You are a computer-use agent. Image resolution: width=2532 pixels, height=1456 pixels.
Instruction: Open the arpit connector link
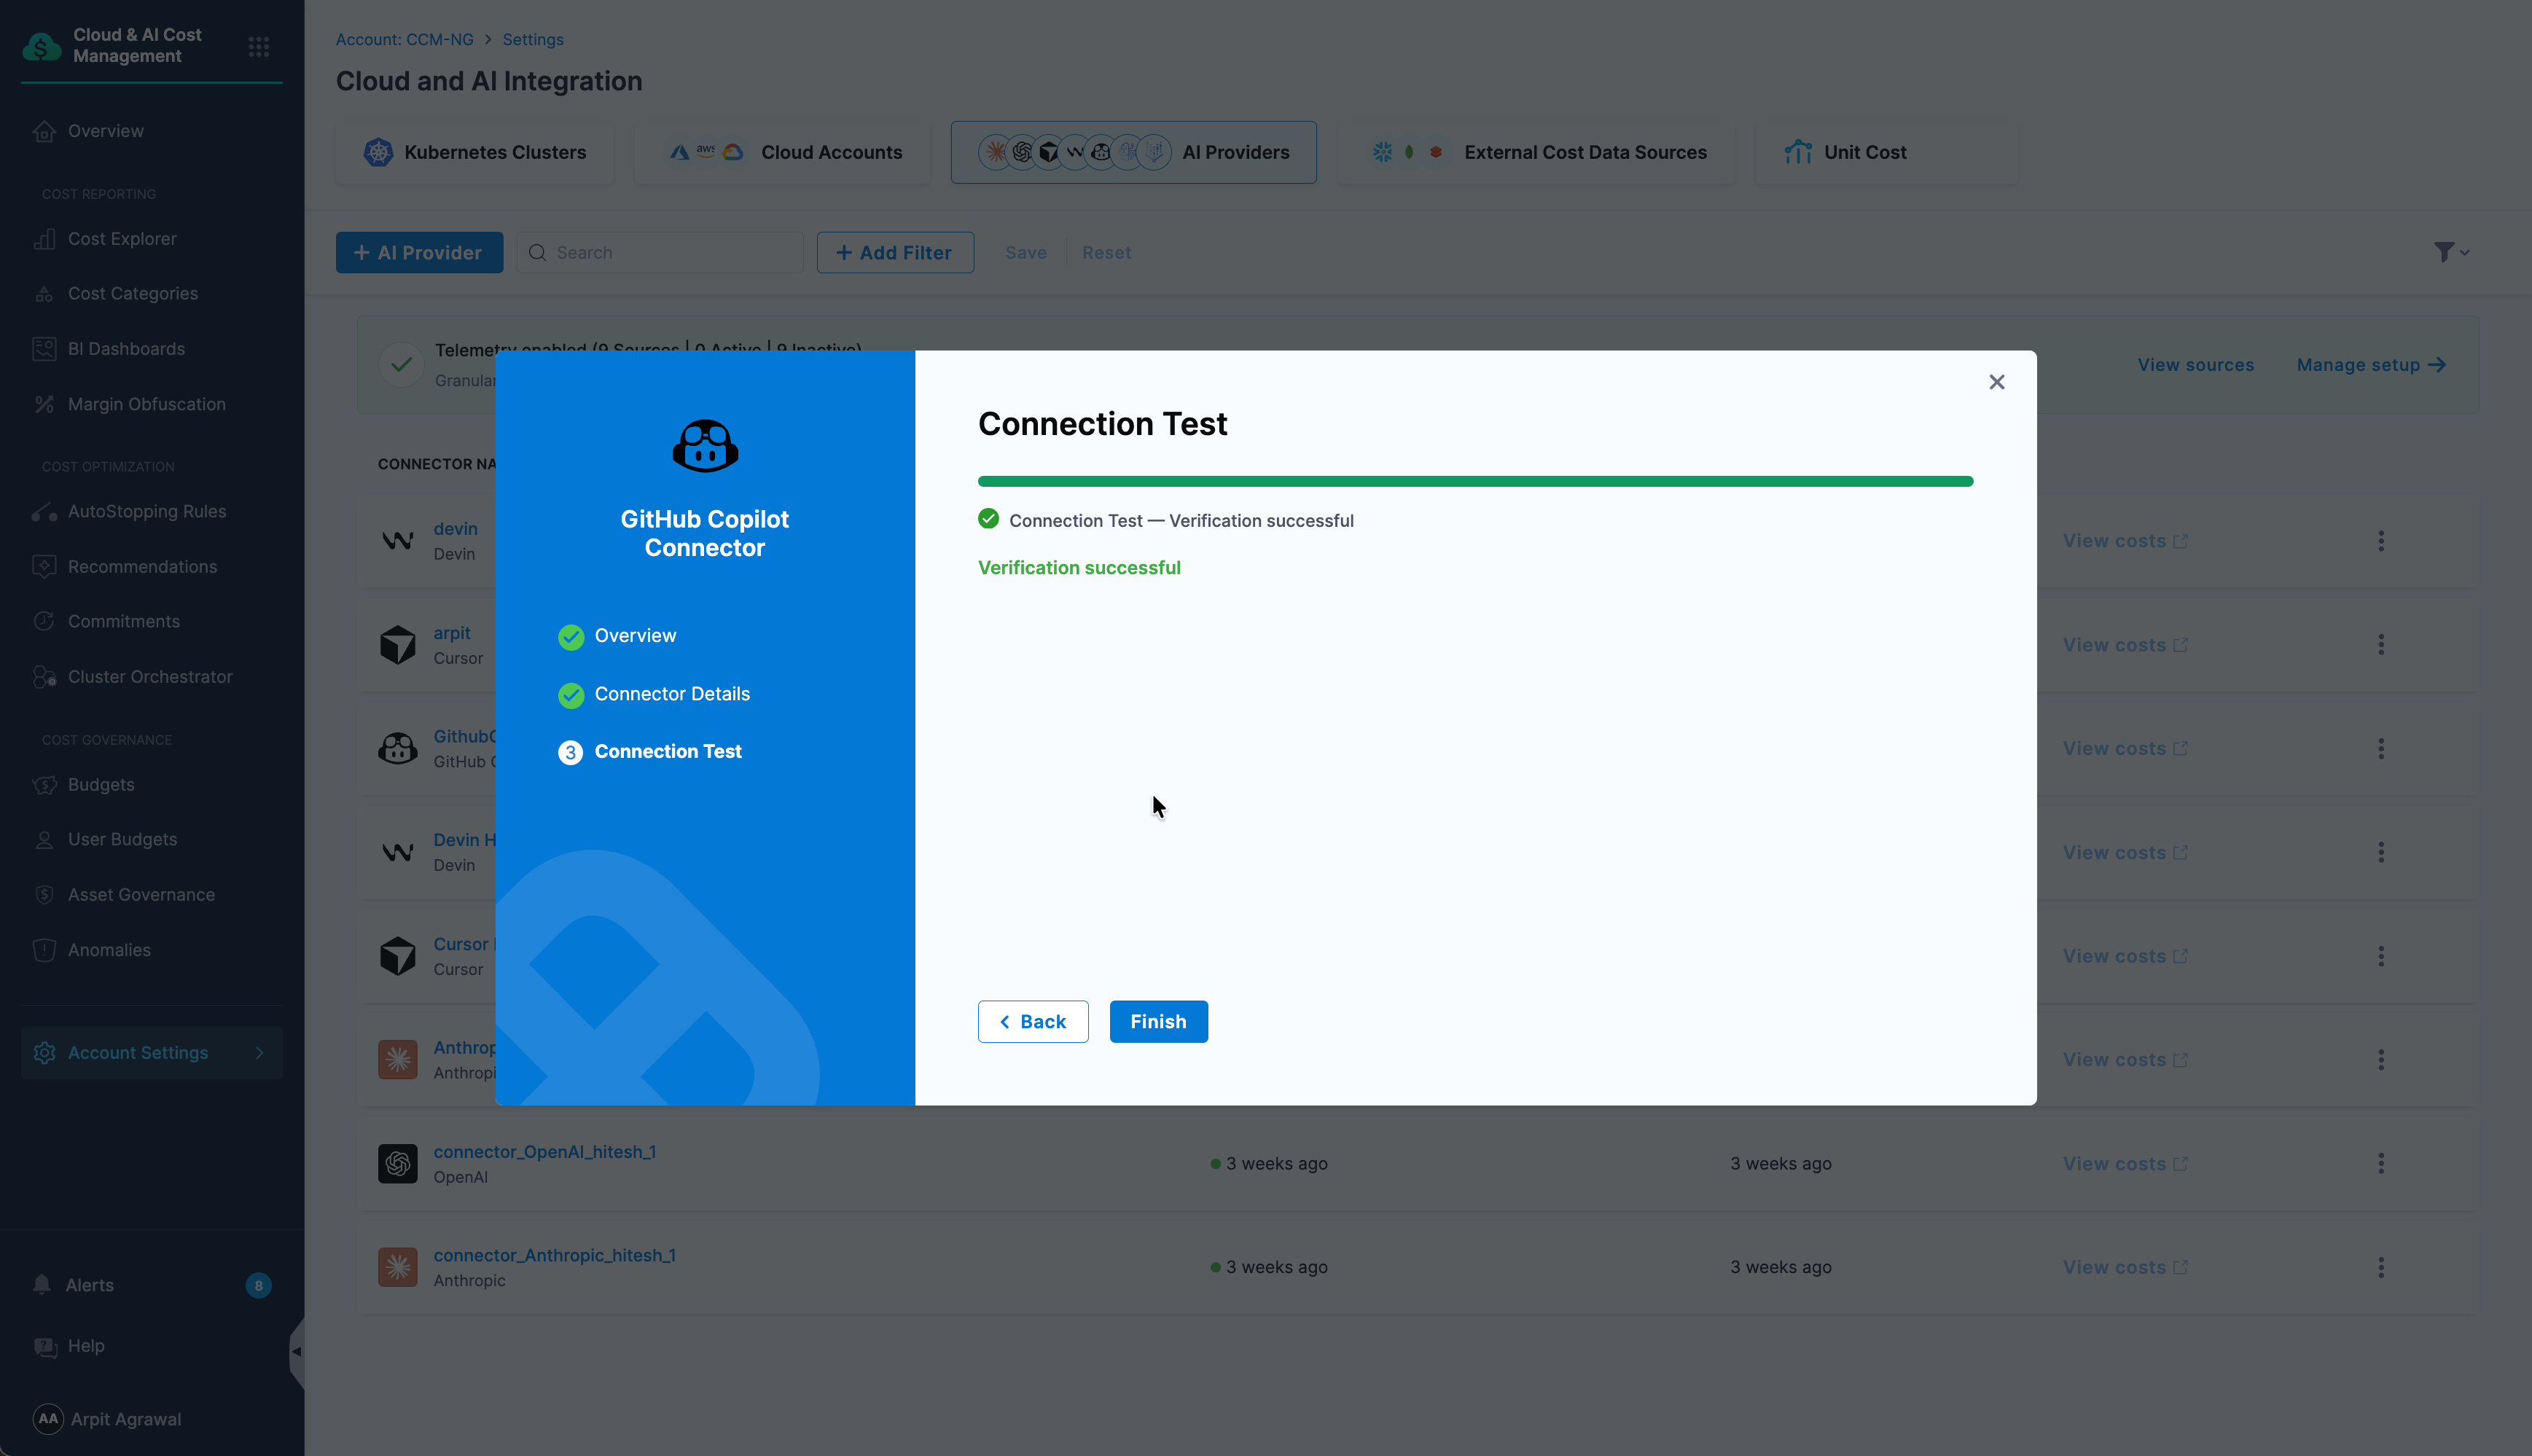click(x=451, y=633)
